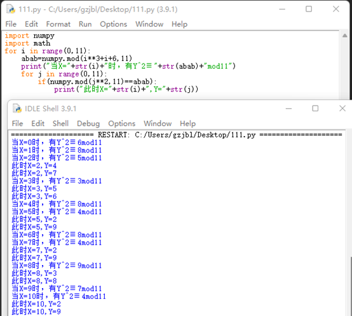This screenshot has width=352, height=316.
Task: Click the output line '当X=1时，有Y^2≡8mod11'
Action: coord(57,150)
